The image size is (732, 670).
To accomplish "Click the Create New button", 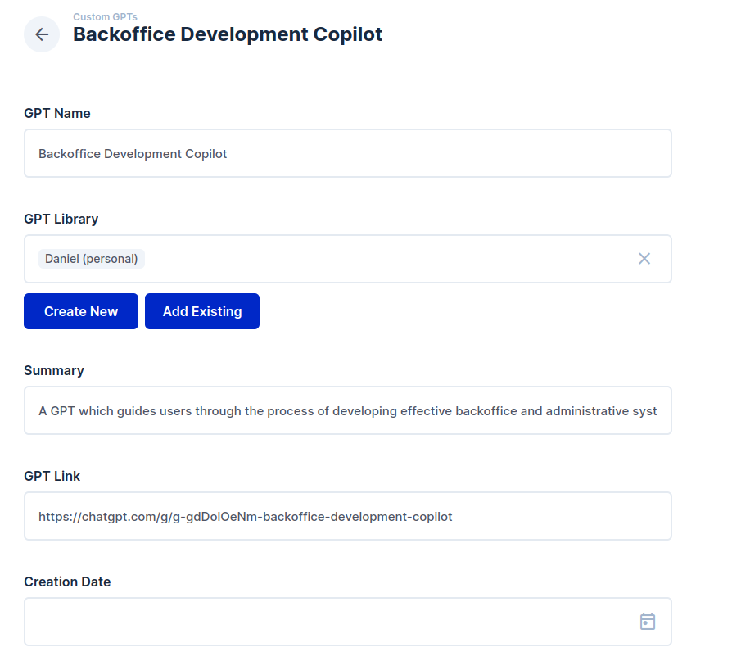I will [81, 311].
